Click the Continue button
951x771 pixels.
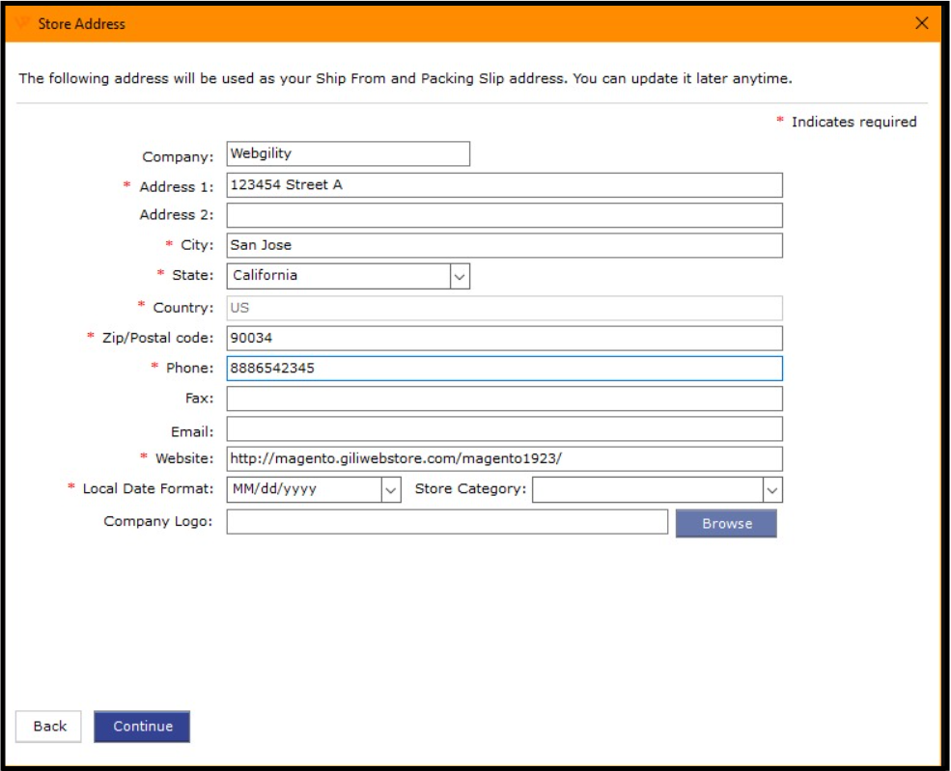click(x=142, y=727)
